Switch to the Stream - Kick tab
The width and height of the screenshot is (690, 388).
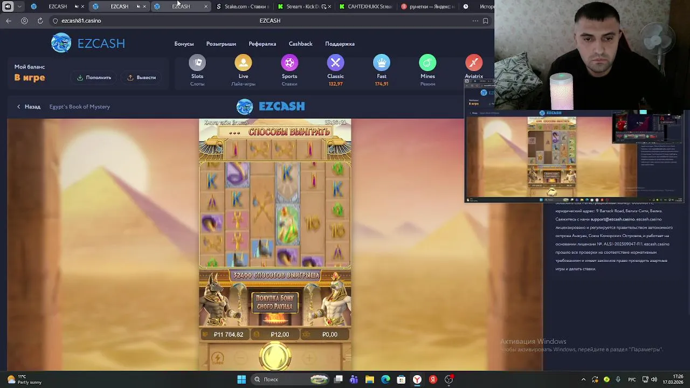304,6
